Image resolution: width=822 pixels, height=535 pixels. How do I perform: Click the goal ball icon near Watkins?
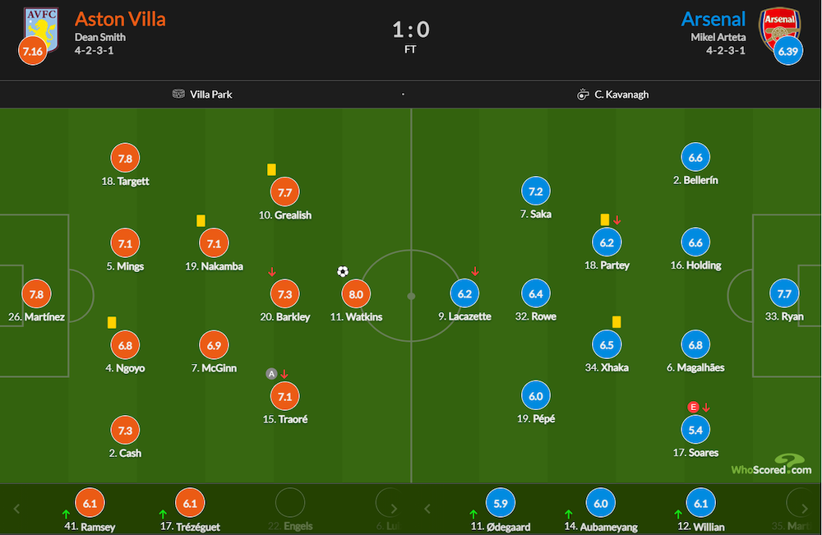(x=343, y=271)
